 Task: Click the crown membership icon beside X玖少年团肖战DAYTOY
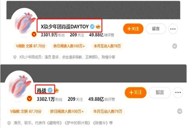(x=98, y=27)
